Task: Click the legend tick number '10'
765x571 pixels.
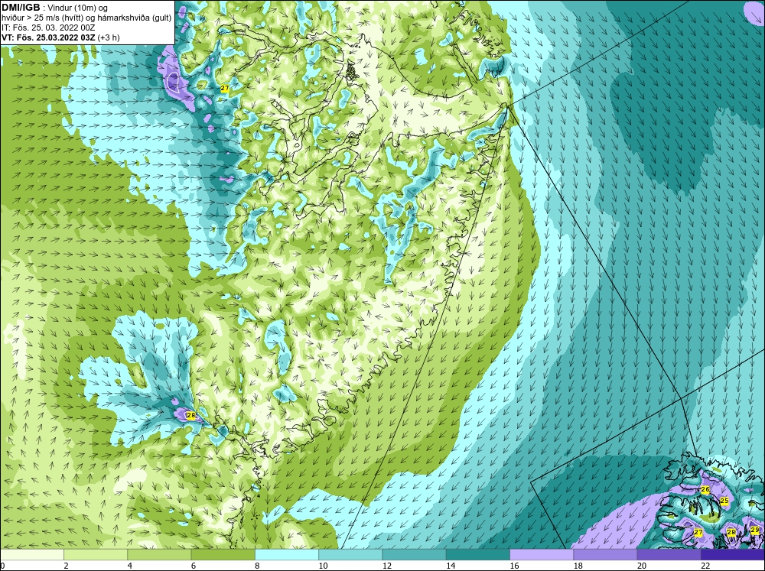Action: click(x=323, y=566)
